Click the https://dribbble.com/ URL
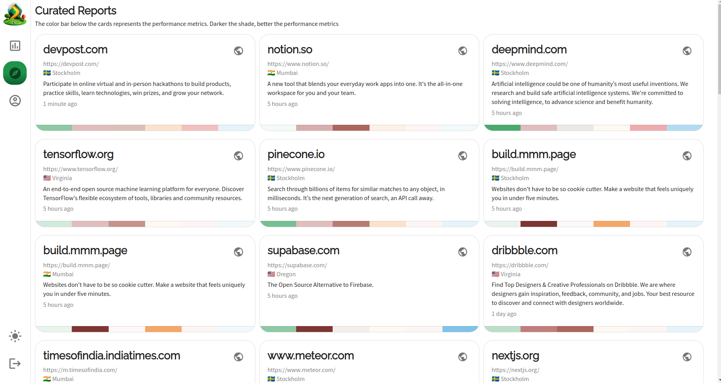 520,265
